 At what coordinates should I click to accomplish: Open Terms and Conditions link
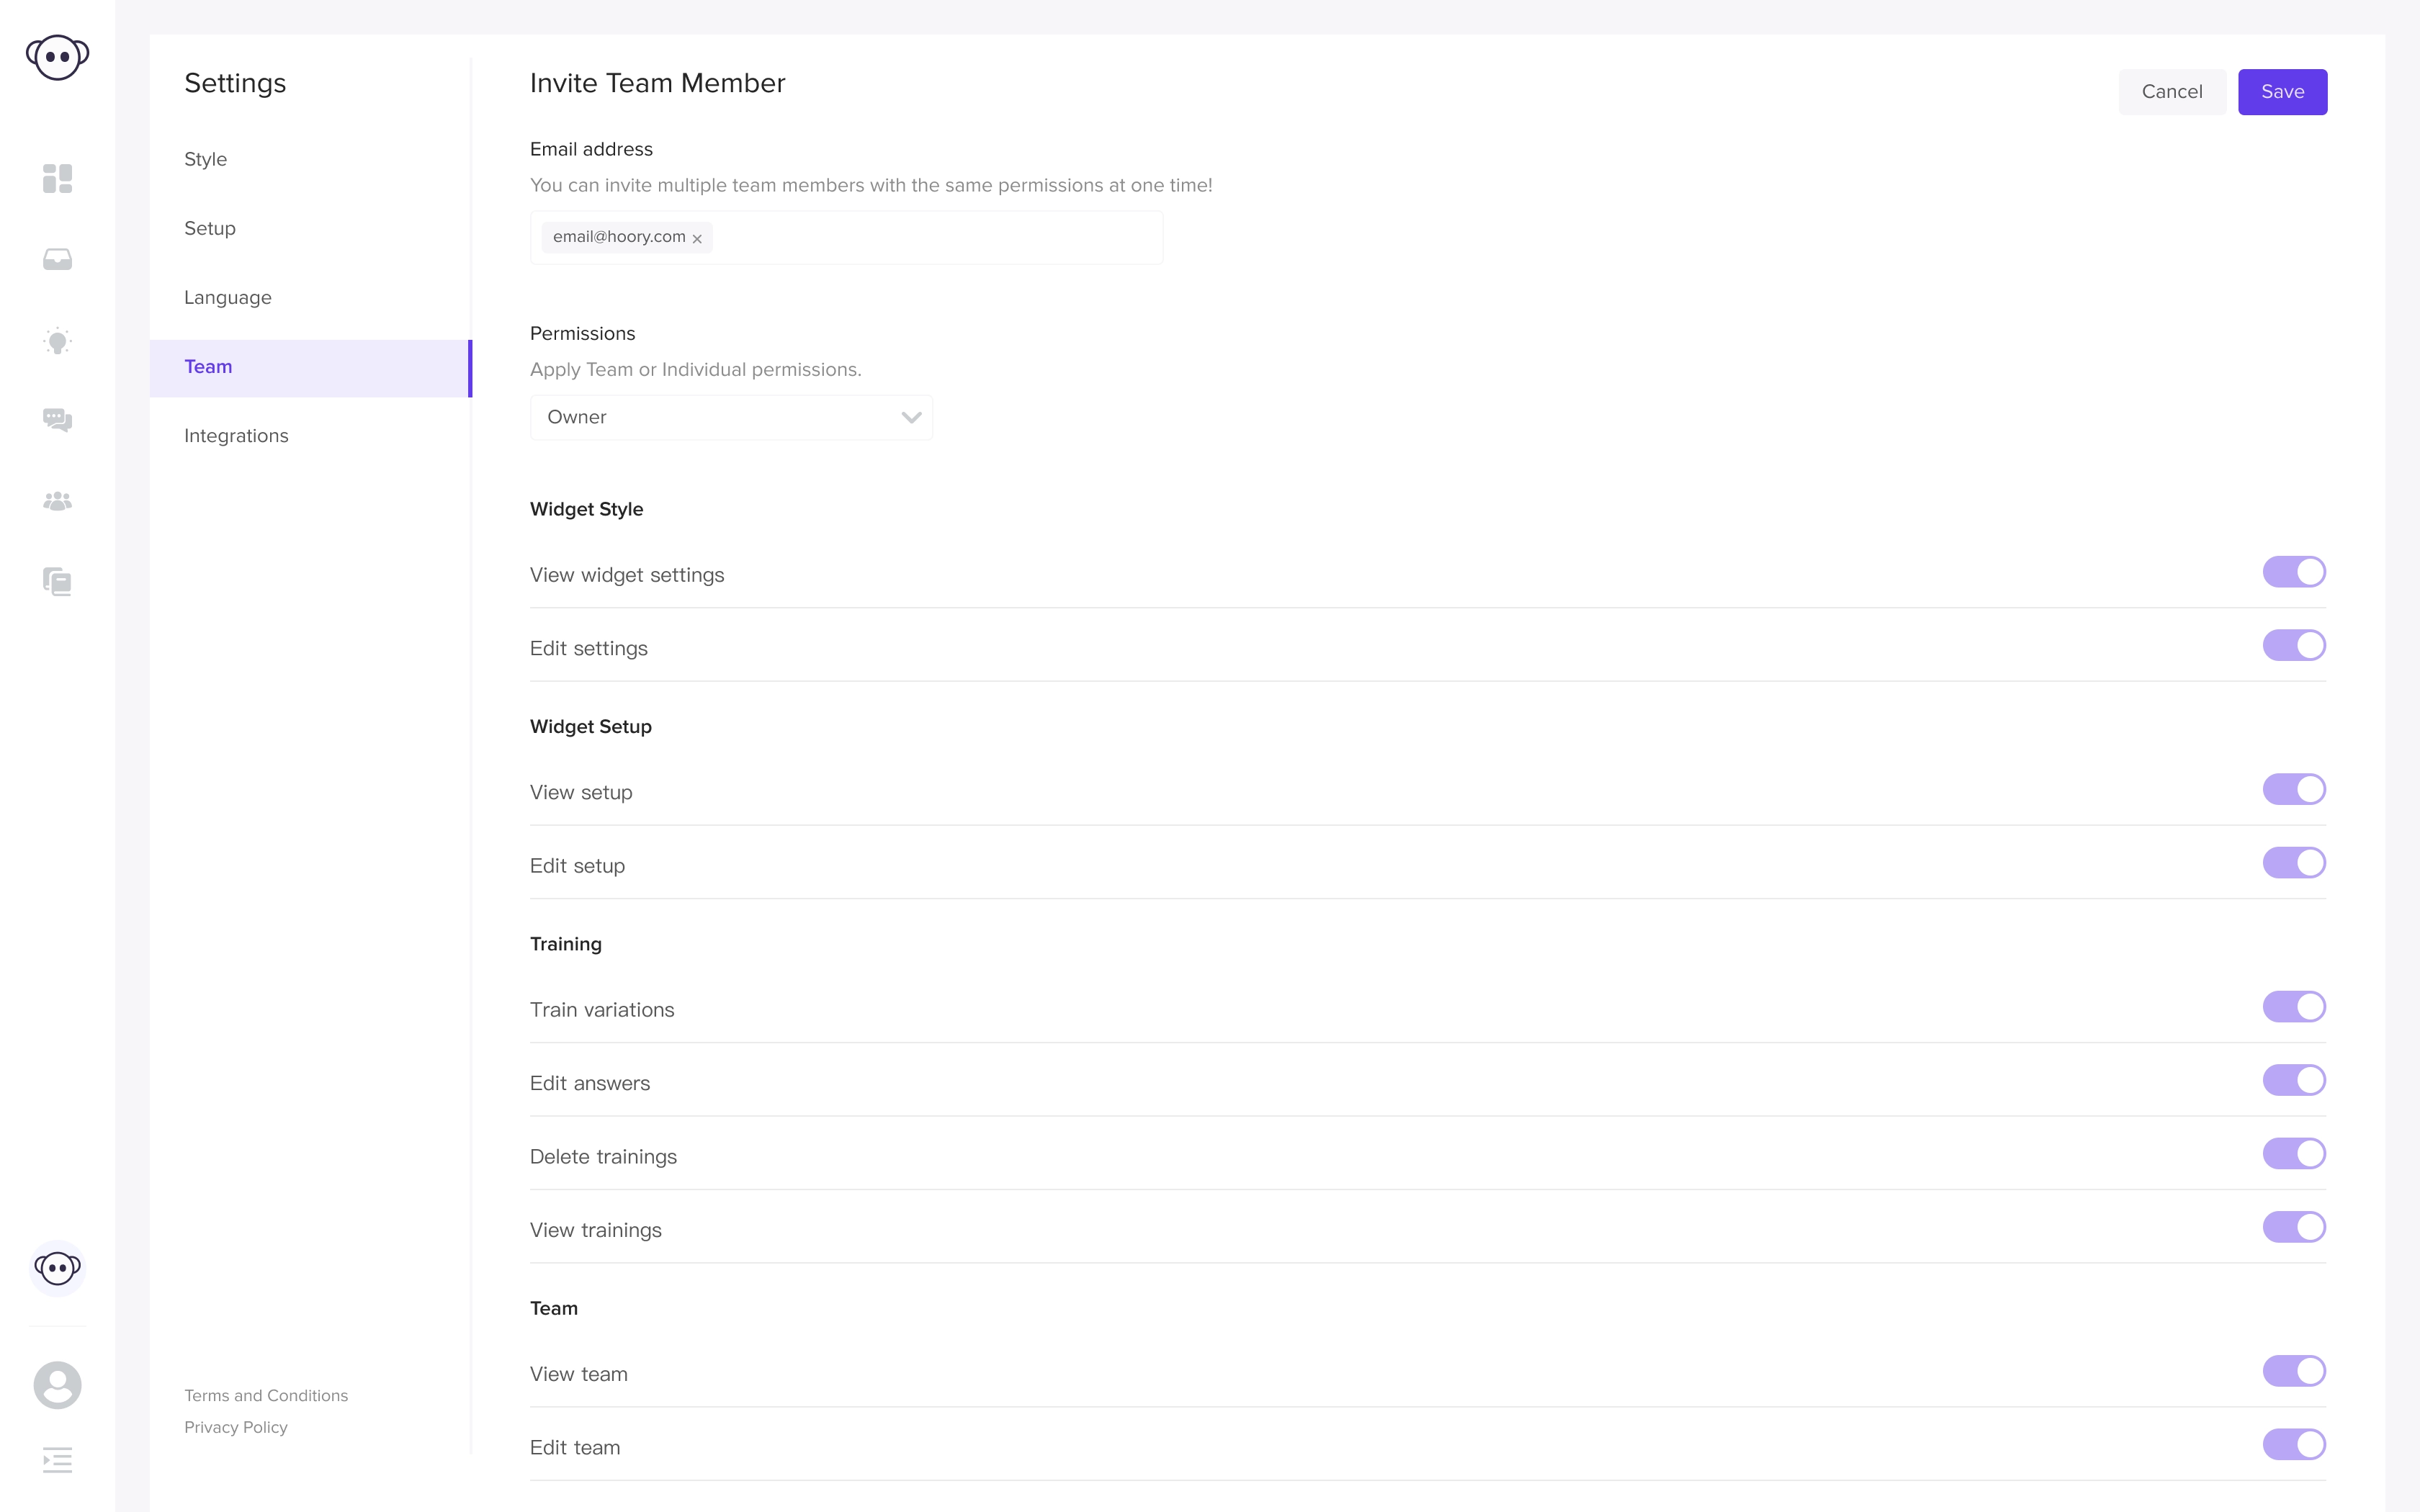point(266,1395)
